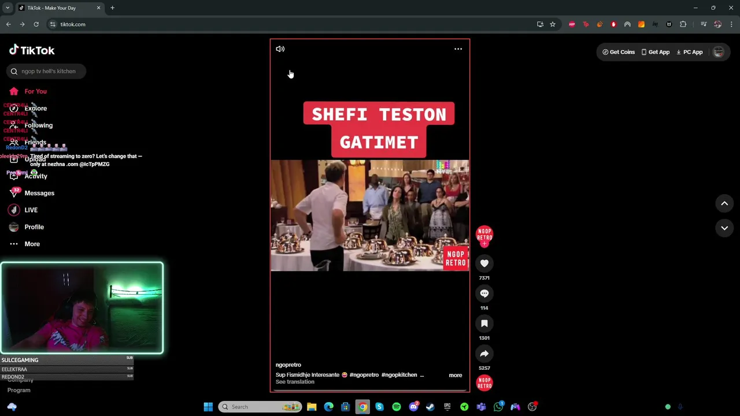Click the TikTok logo
The height and width of the screenshot is (416, 740).
(x=32, y=50)
